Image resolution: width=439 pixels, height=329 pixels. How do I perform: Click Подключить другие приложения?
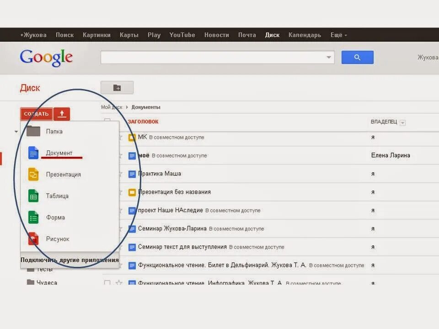70,260
